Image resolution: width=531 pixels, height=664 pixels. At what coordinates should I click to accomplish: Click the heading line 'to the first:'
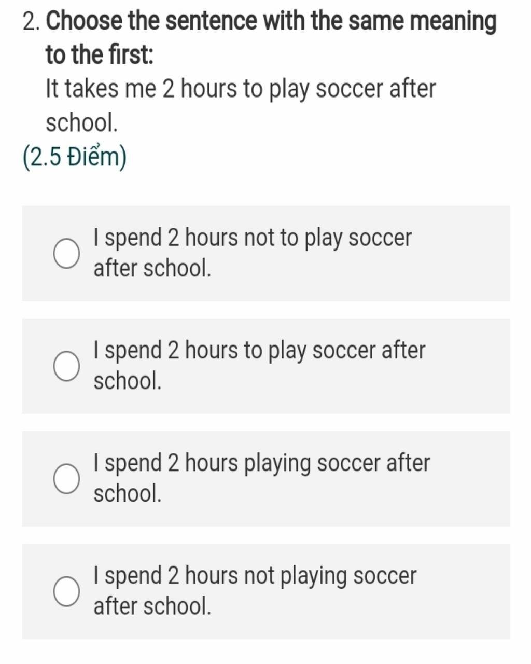[100, 55]
